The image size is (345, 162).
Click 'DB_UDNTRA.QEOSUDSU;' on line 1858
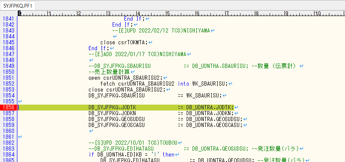pos(214,119)
